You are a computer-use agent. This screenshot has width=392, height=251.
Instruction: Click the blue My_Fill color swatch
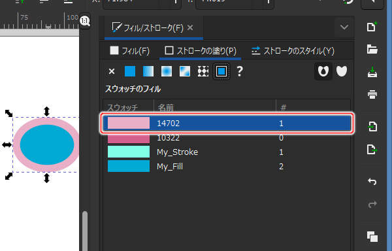129,166
